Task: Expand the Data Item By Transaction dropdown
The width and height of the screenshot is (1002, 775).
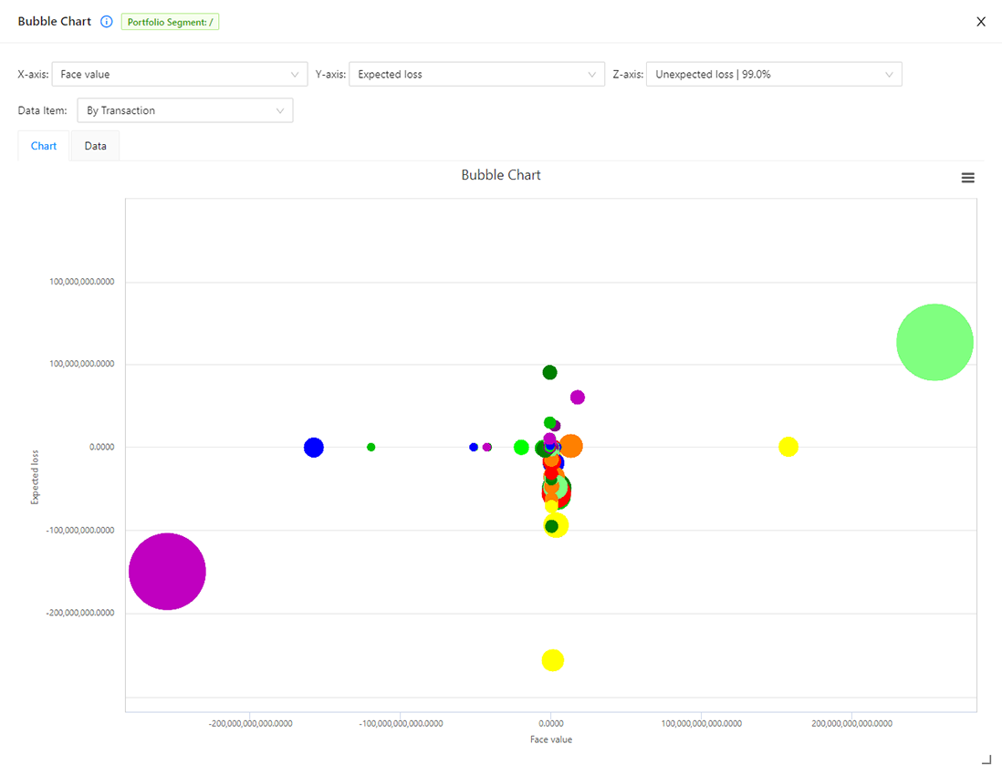Action: pyautogui.click(x=184, y=110)
